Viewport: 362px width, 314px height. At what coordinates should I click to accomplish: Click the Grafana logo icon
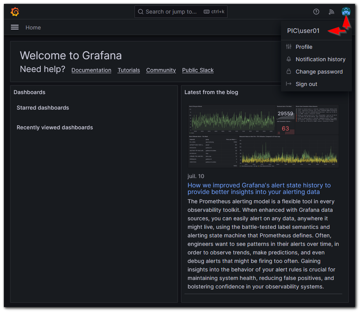click(15, 12)
